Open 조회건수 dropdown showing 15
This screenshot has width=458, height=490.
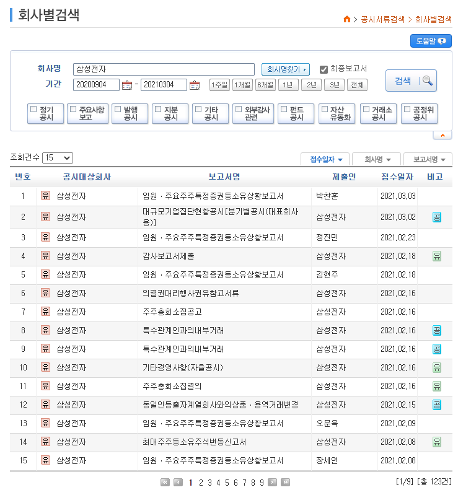(x=58, y=158)
